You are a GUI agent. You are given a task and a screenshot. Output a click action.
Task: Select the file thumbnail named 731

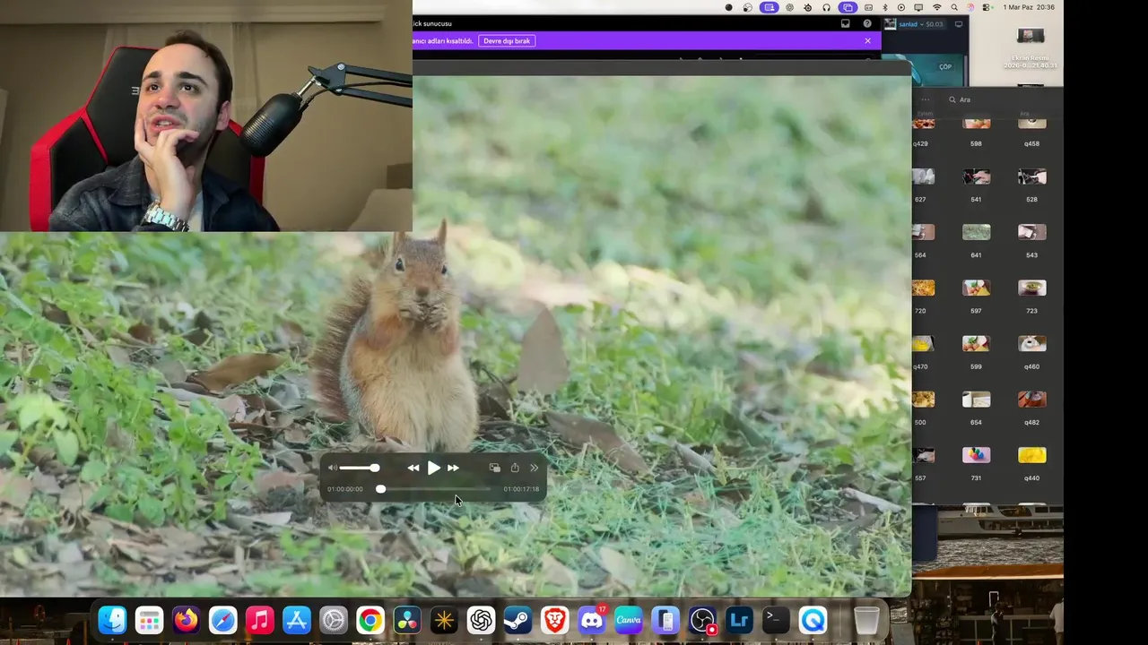(x=976, y=455)
